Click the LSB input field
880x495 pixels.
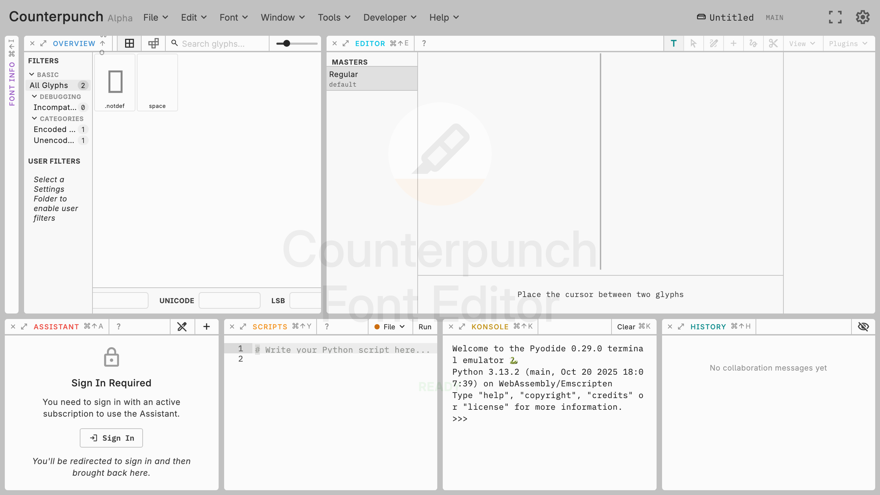pos(306,300)
